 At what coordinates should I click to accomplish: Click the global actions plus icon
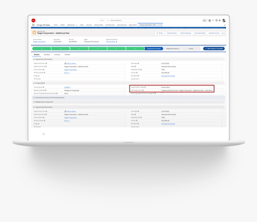pos(209,21)
